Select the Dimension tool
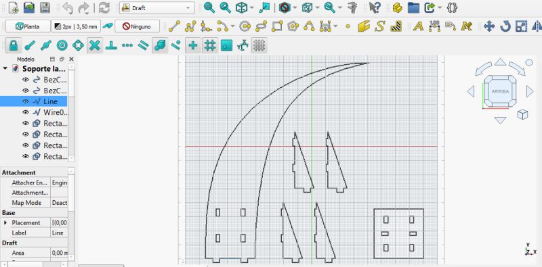This screenshot has width=542, height=267. pyautogui.click(x=434, y=26)
